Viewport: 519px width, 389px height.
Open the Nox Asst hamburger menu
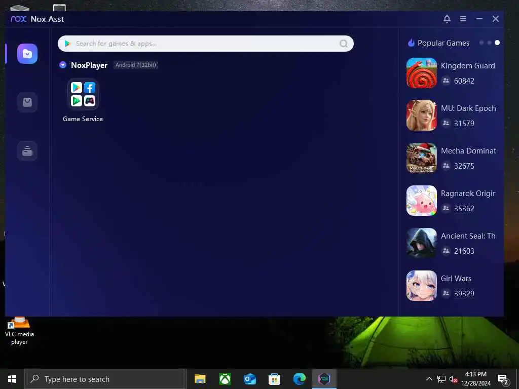pos(463,19)
